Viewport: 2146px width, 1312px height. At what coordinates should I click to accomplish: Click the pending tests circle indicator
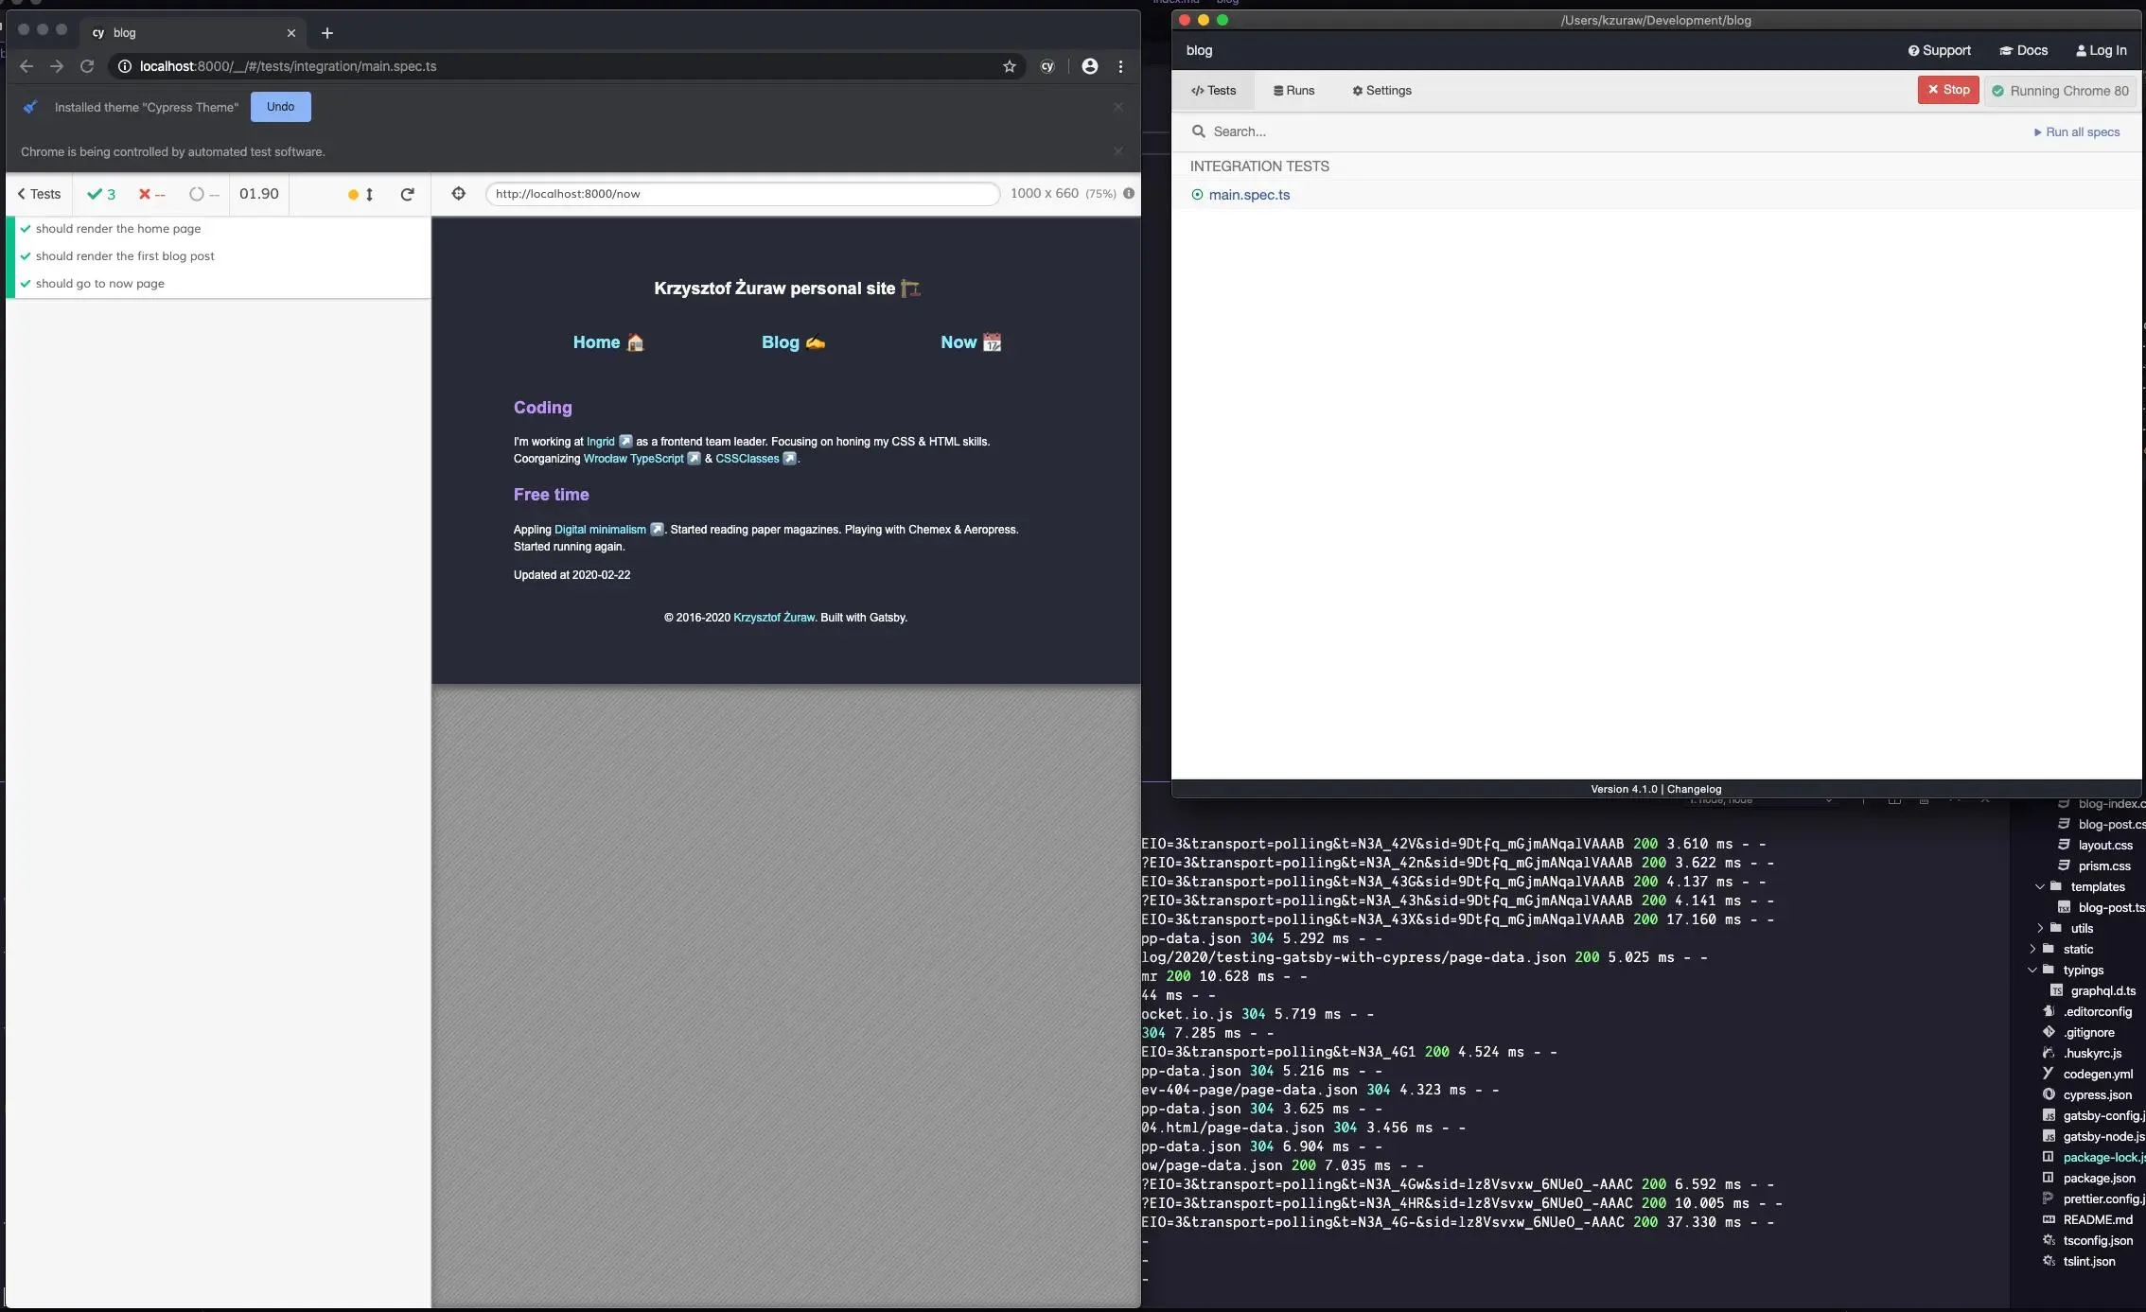click(199, 194)
